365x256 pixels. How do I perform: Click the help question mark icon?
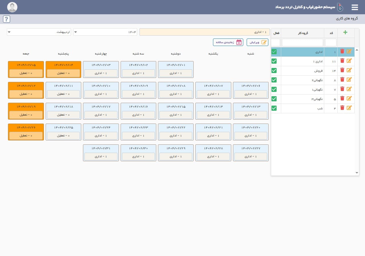7,19
